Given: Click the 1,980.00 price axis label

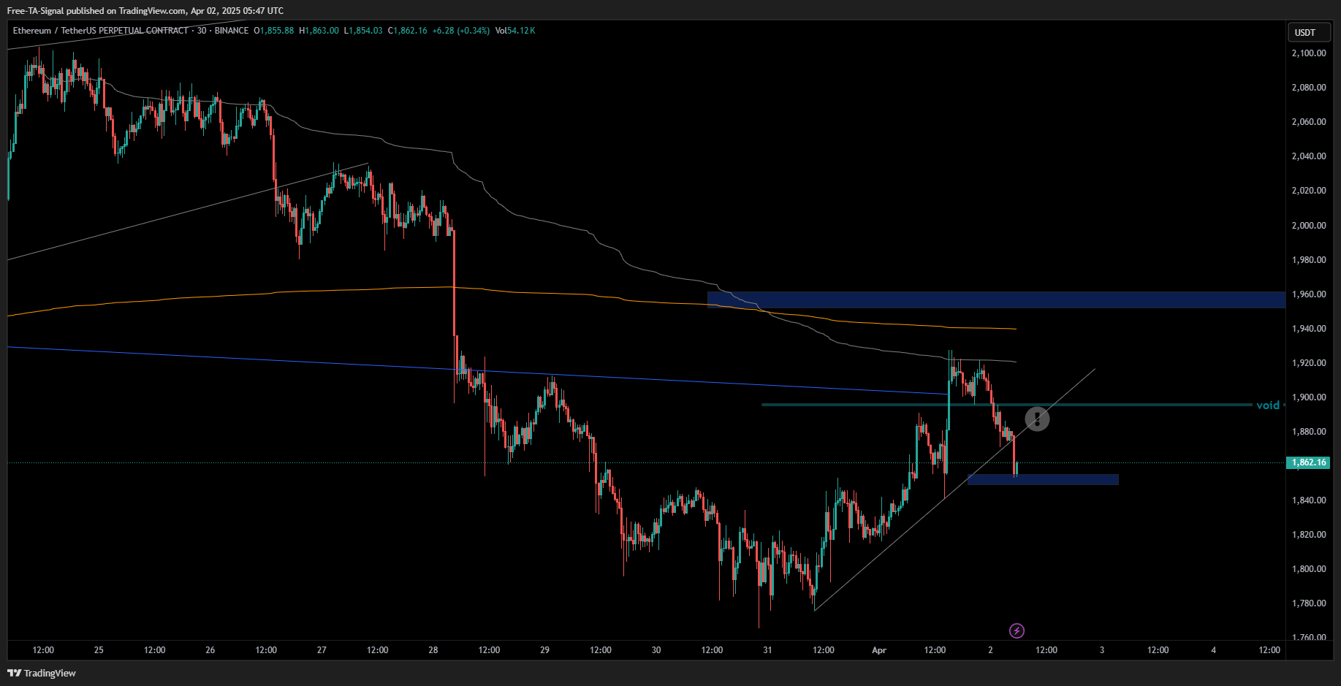Looking at the screenshot, I should (x=1309, y=260).
